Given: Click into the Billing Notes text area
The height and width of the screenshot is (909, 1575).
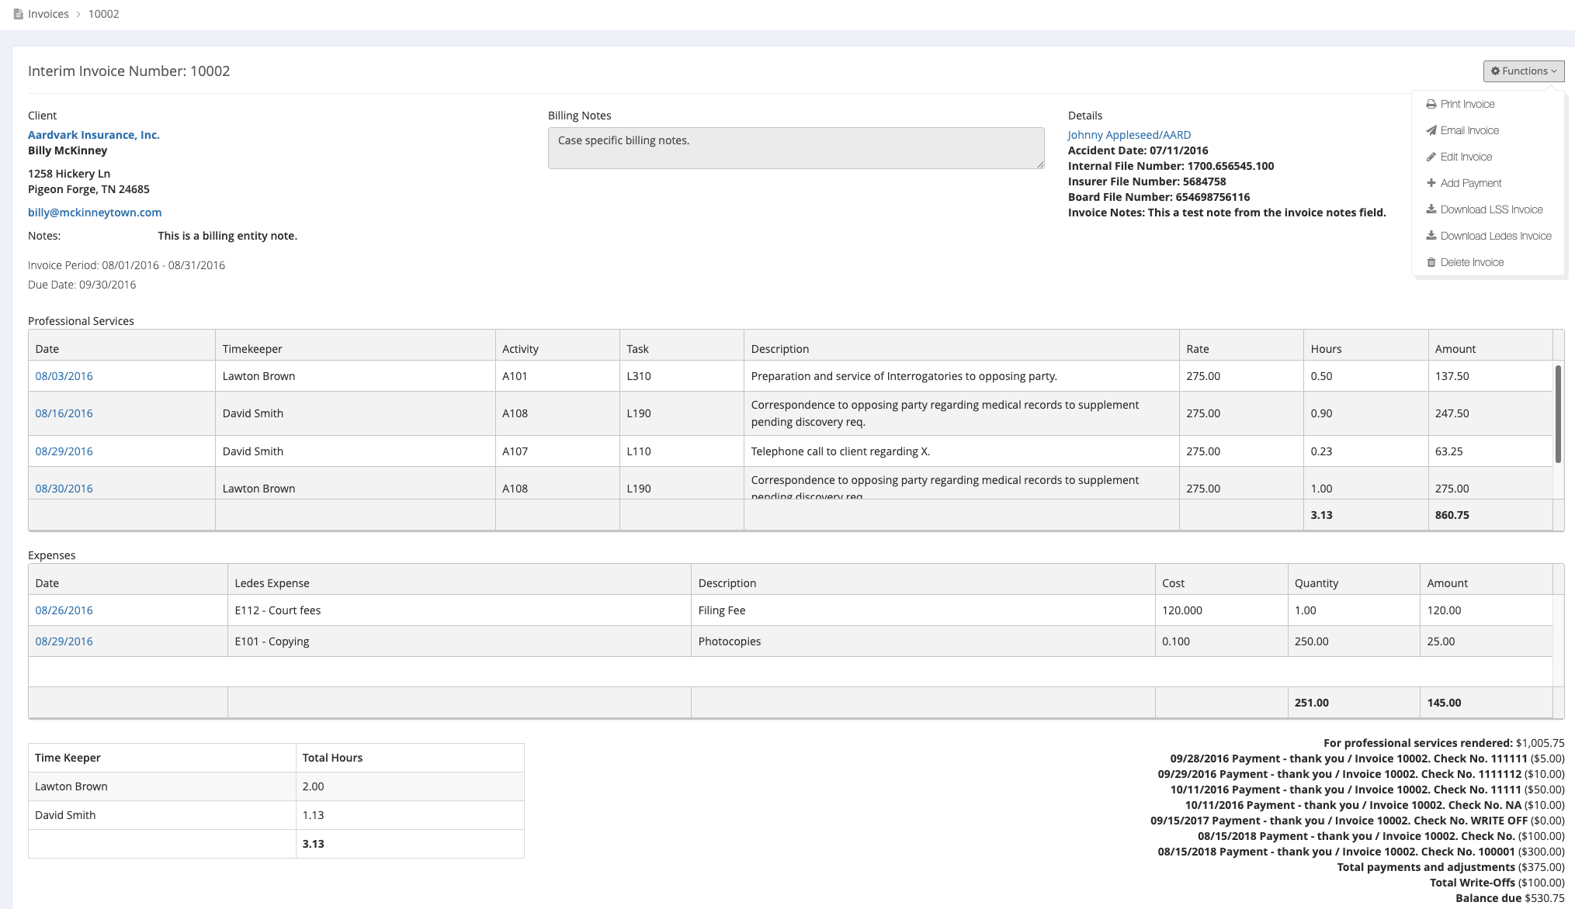Looking at the screenshot, I should 795,148.
